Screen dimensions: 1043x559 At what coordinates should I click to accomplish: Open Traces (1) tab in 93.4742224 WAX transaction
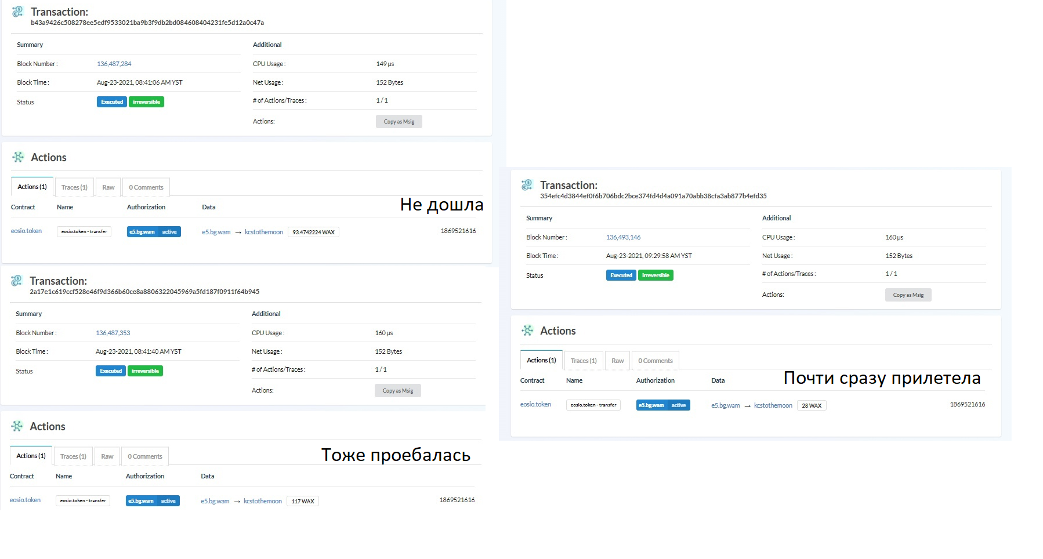click(74, 187)
